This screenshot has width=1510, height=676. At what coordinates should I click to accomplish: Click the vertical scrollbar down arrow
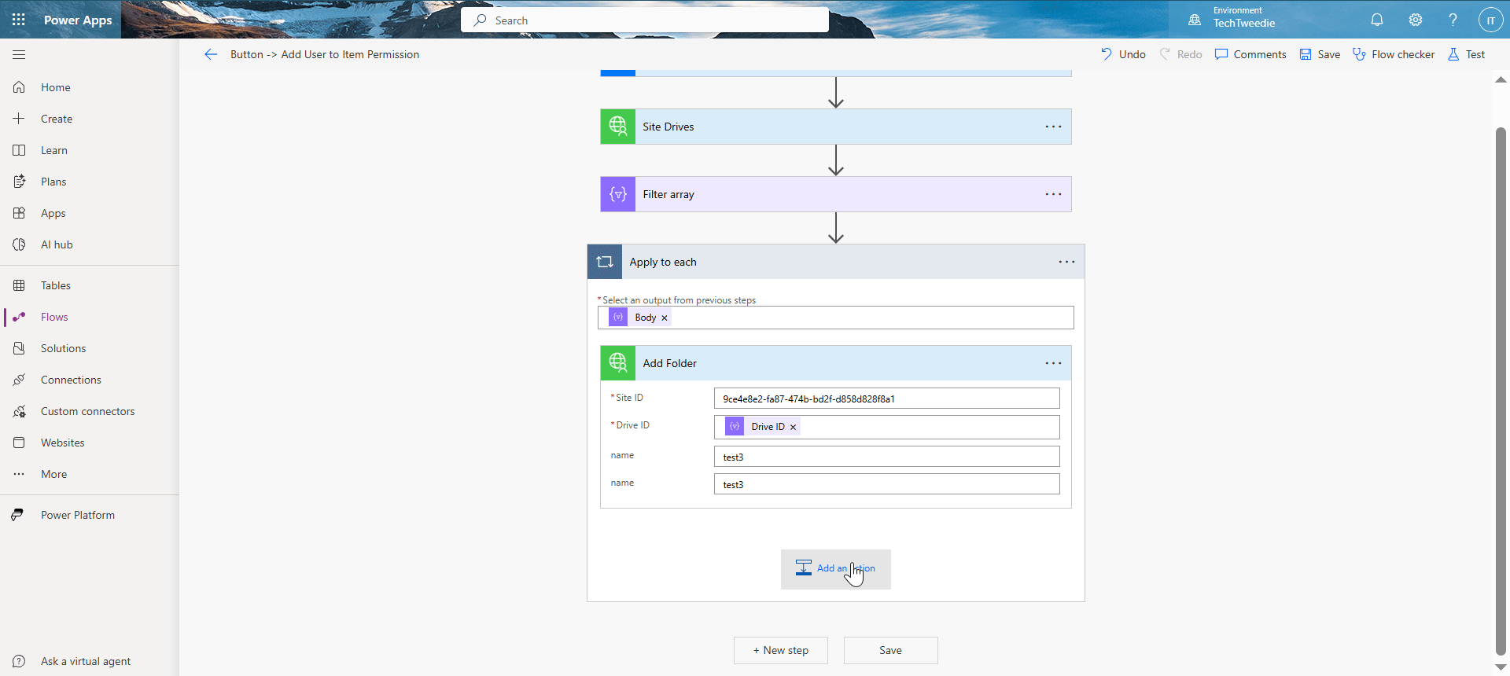1501,667
